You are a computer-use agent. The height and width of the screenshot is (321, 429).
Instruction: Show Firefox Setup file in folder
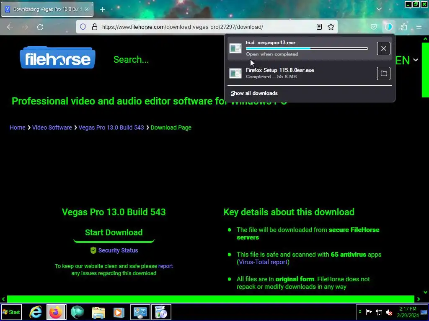click(384, 74)
